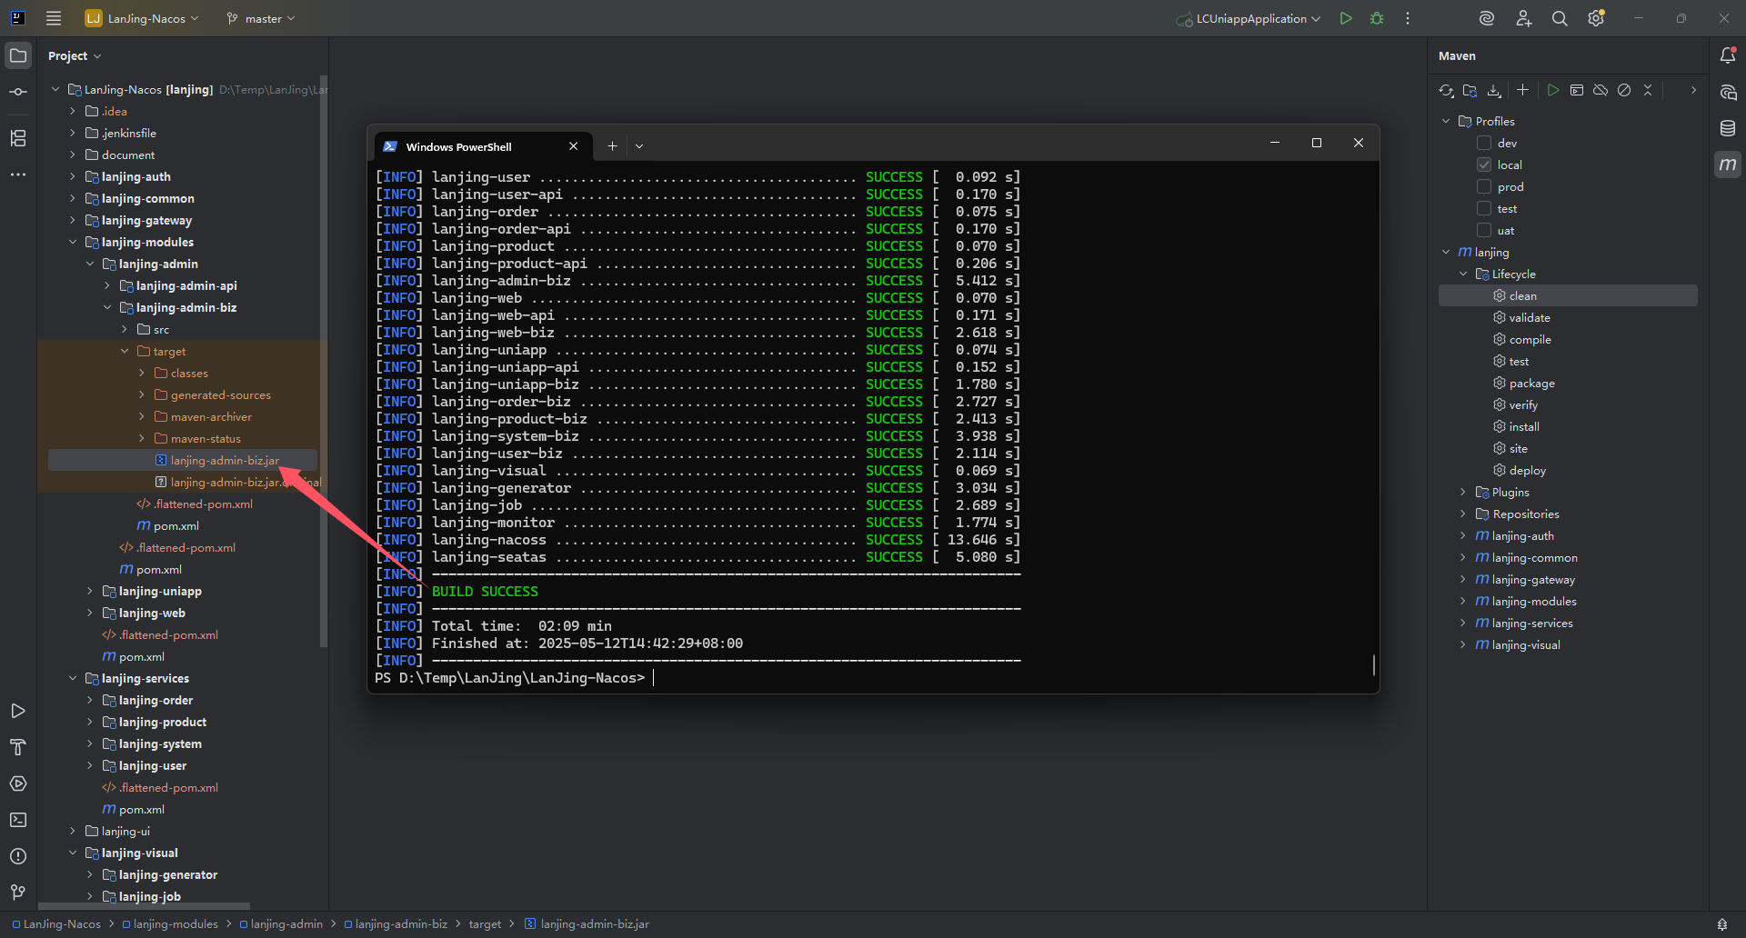Open the Terminal tool window
Viewport: 1746px width, 938px height.
(18, 820)
